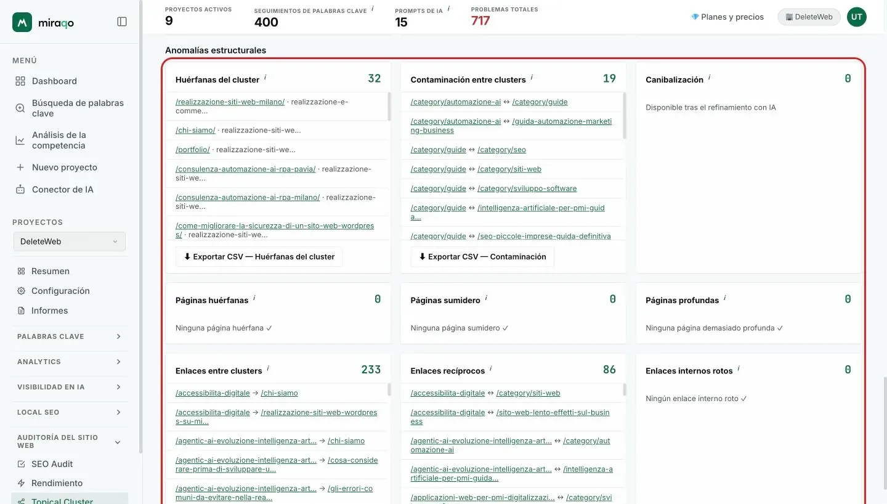This screenshot has width=887, height=504.
Task: Collapse the sidebar panel toggle icon
Action: [122, 22]
